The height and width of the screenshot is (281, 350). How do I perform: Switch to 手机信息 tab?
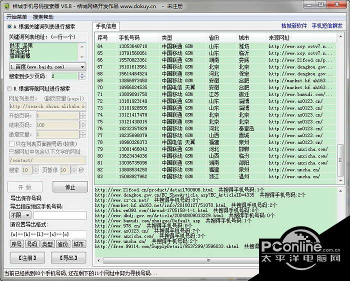tap(106, 26)
